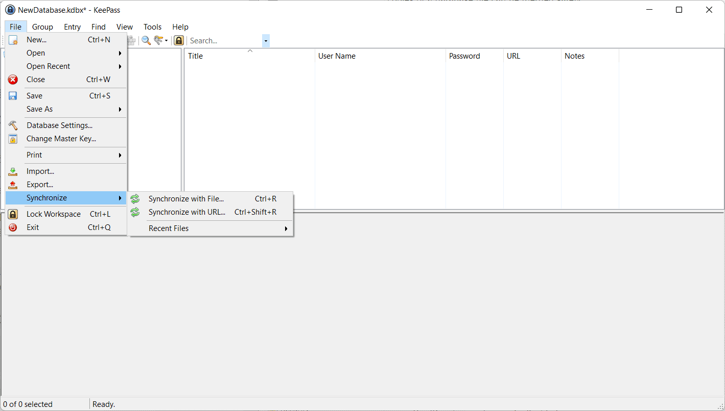Screen dimensions: 725x411
Task: Open the File menu in menu bar
Action: (x=15, y=27)
